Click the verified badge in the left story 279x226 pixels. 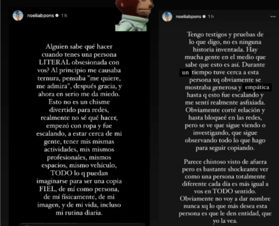click(x=57, y=15)
